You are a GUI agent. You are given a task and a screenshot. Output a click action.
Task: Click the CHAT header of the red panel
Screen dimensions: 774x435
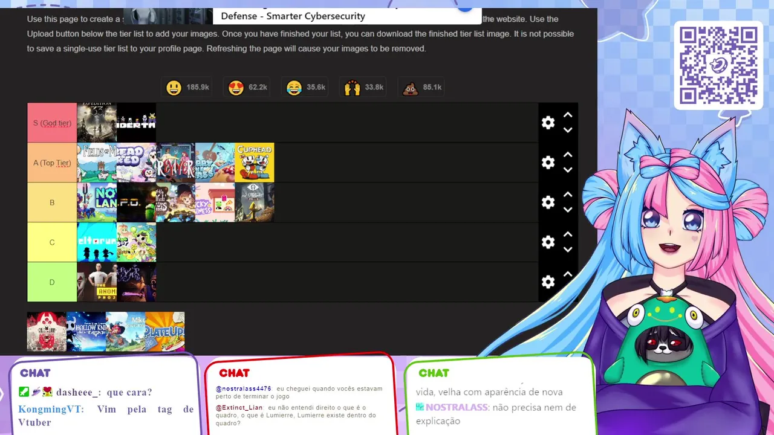(235, 373)
